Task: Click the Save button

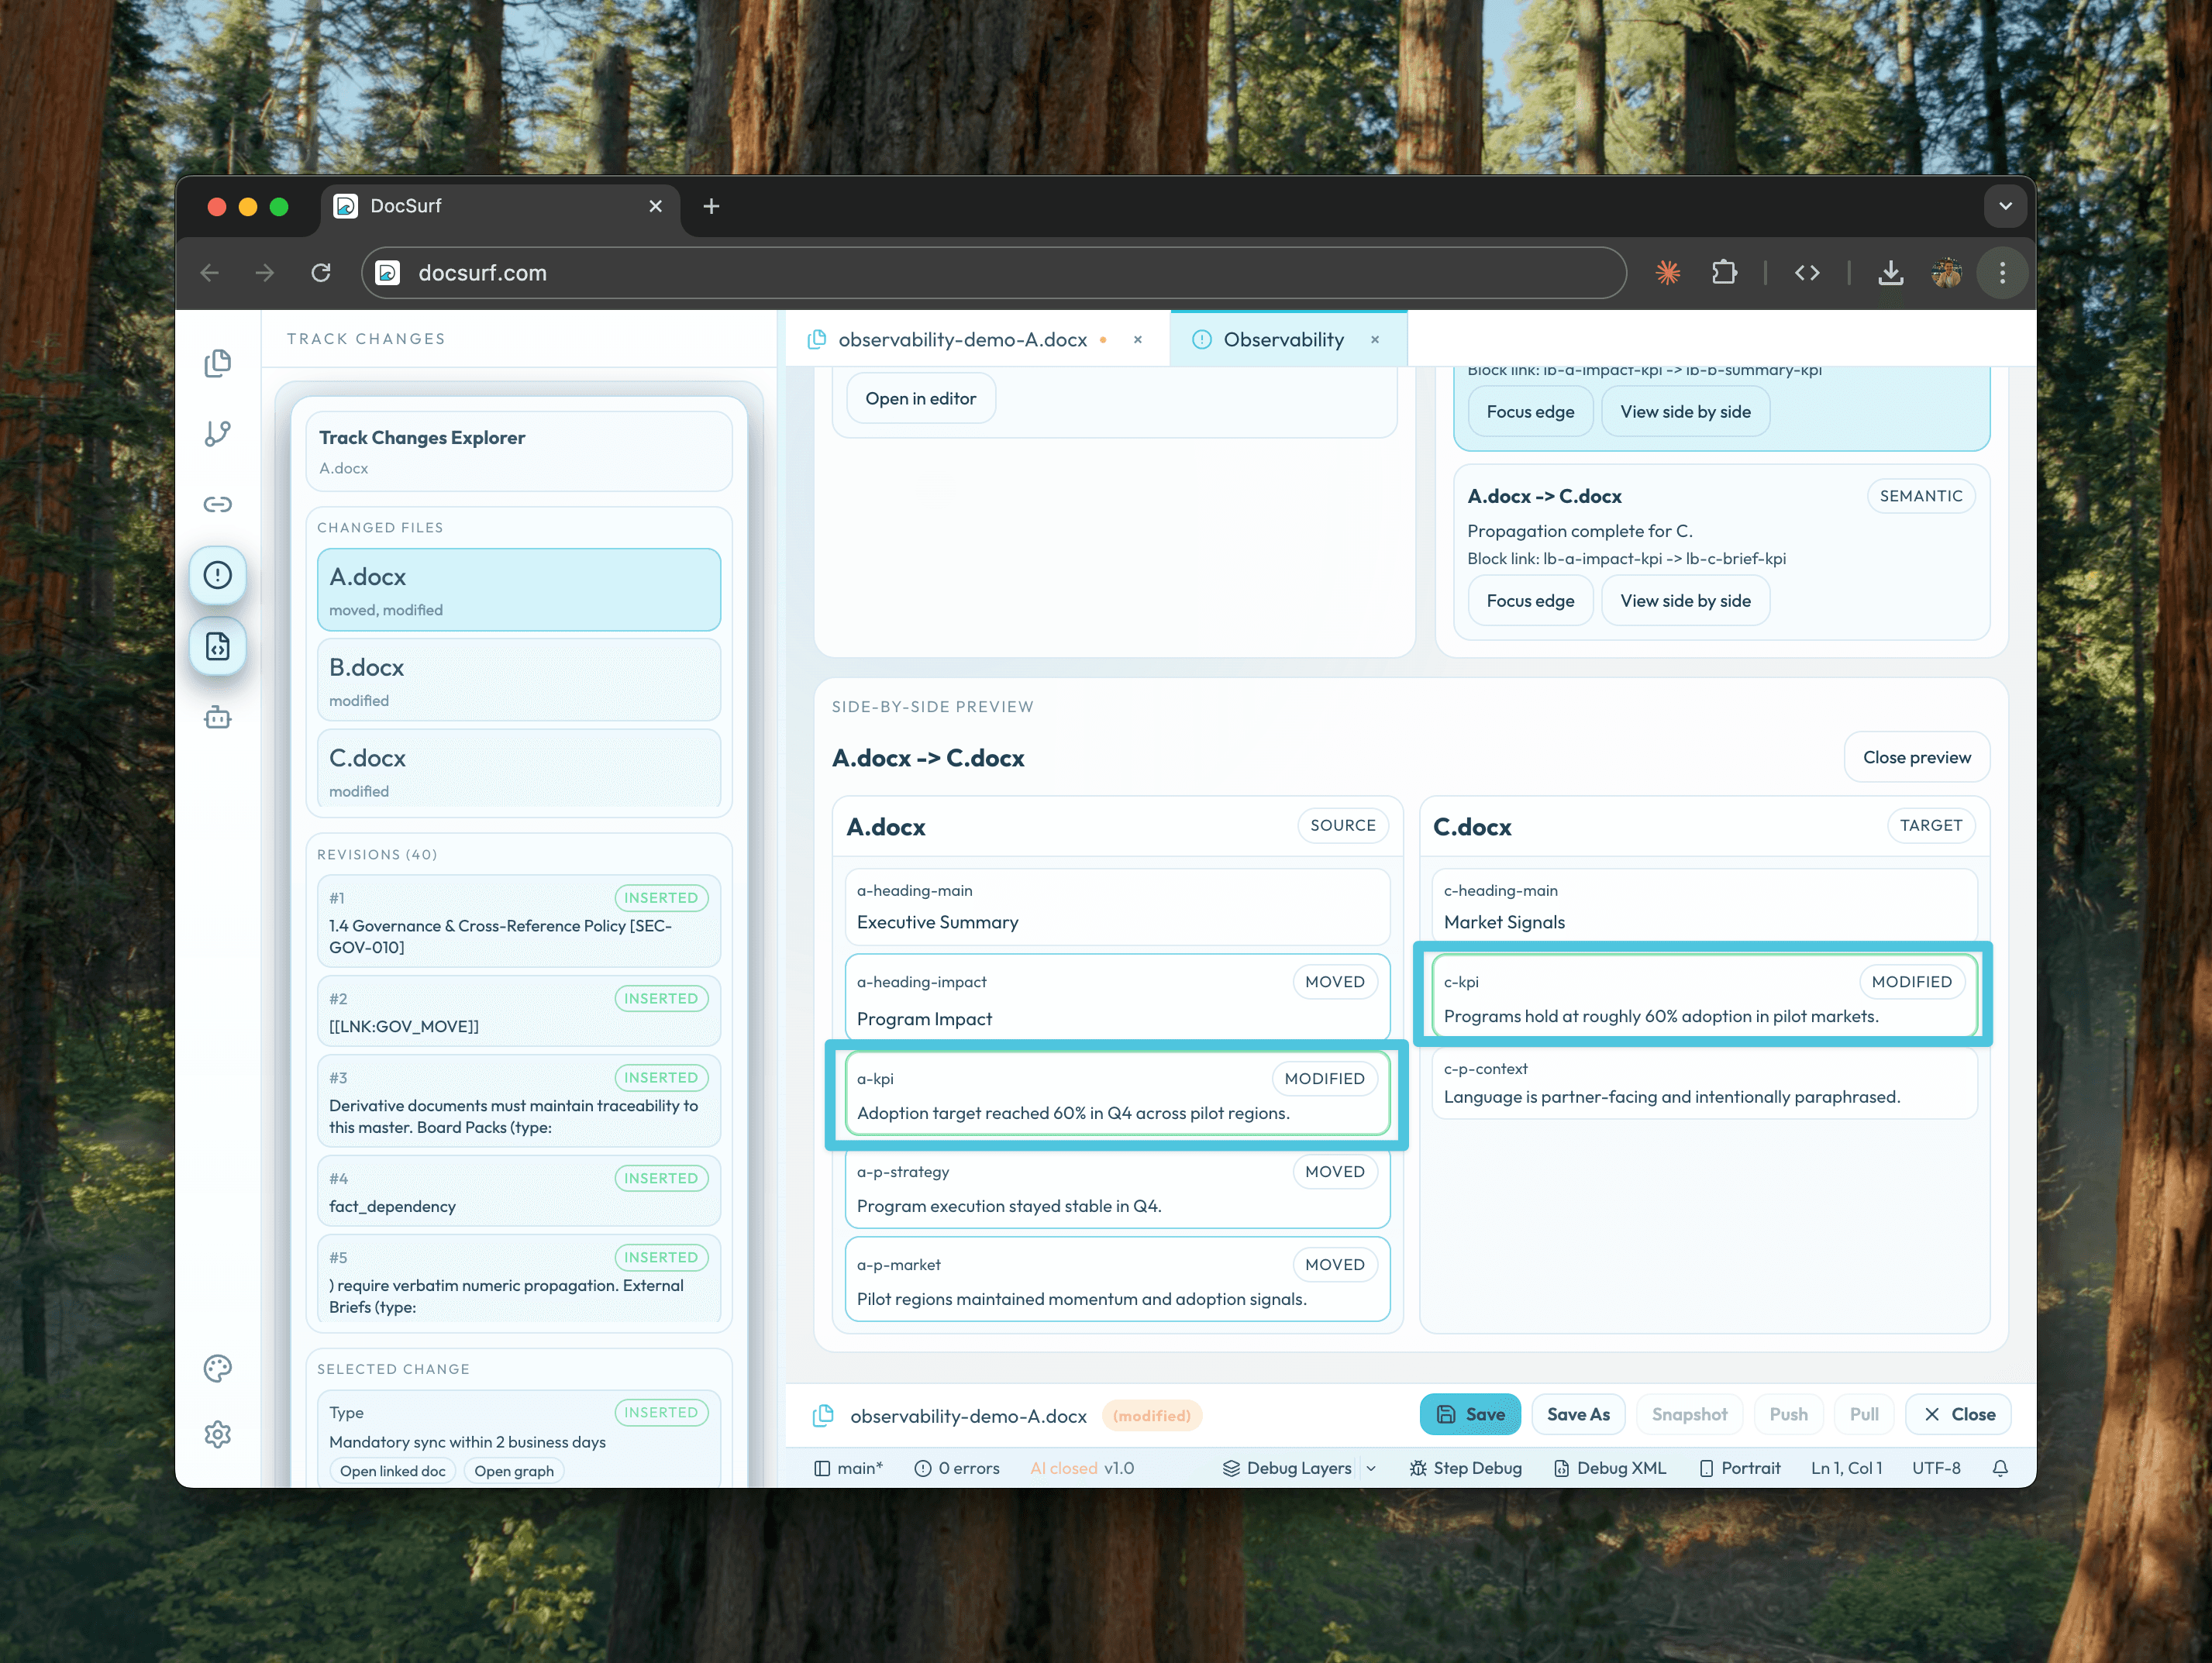Action: [x=1470, y=1414]
